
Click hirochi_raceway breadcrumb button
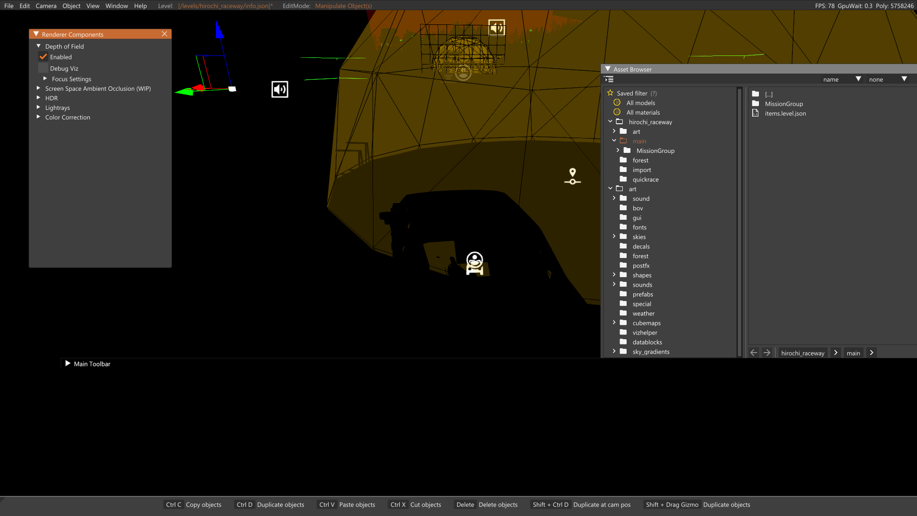point(802,353)
